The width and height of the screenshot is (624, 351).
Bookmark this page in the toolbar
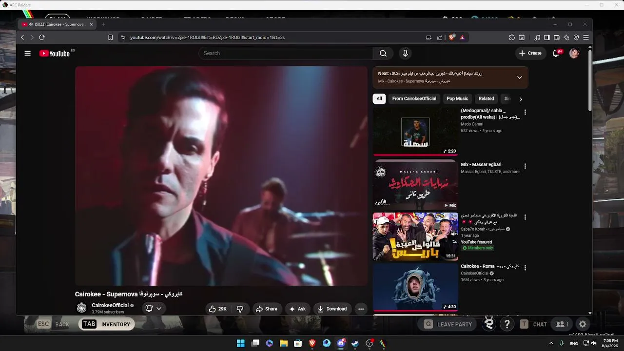[111, 38]
